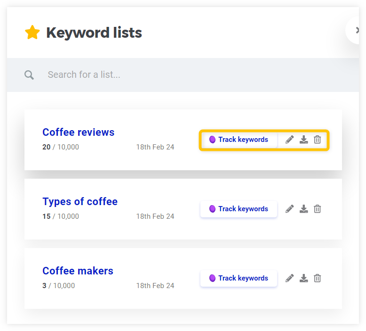366x331 pixels.
Task: Click pencil icon for Types of coffee
Action: pos(290,209)
